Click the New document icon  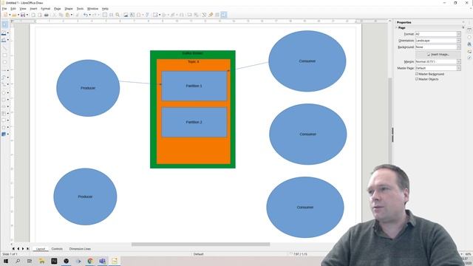click(x=5, y=15)
